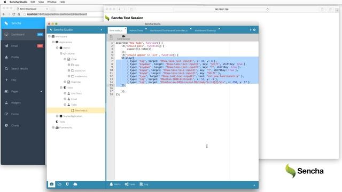Viewport: 342px width, 192px height.
Task: Click back button in Safari test session window
Action: coord(119,9)
